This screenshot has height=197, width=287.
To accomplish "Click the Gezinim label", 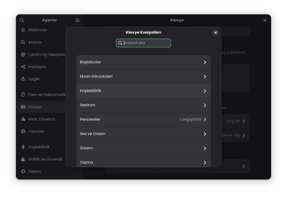I will point(88,105).
